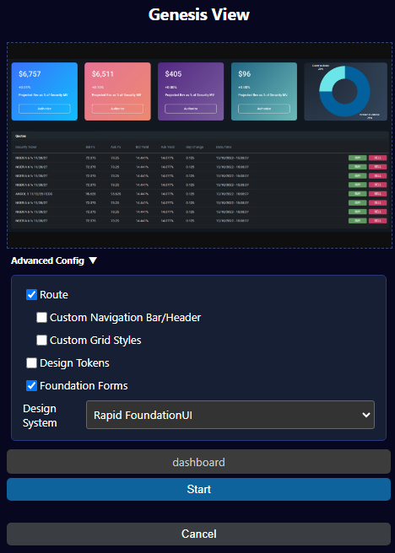The height and width of the screenshot is (553, 395).
Task: Click the teal $96 card in preview
Action: click(x=264, y=91)
